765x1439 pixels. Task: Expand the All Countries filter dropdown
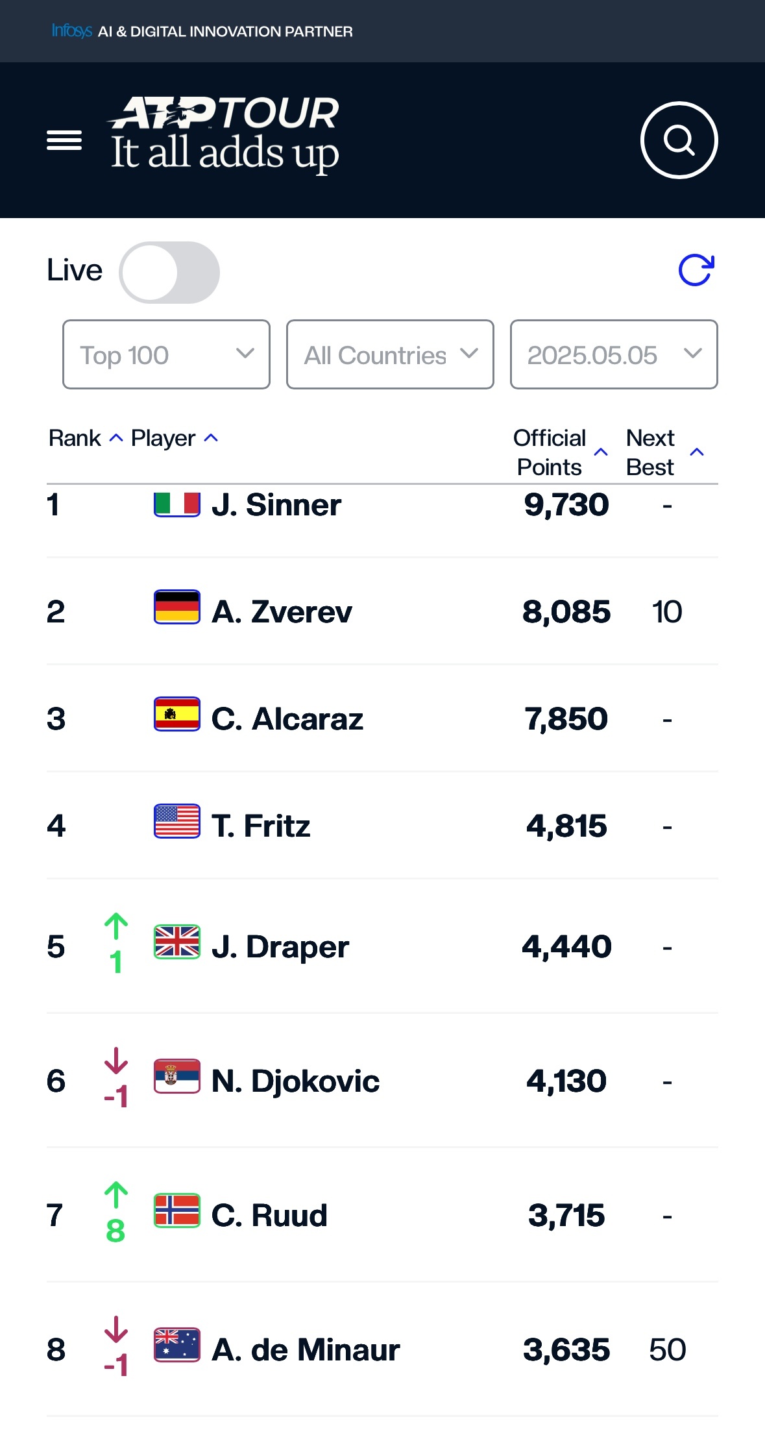click(390, 354)
